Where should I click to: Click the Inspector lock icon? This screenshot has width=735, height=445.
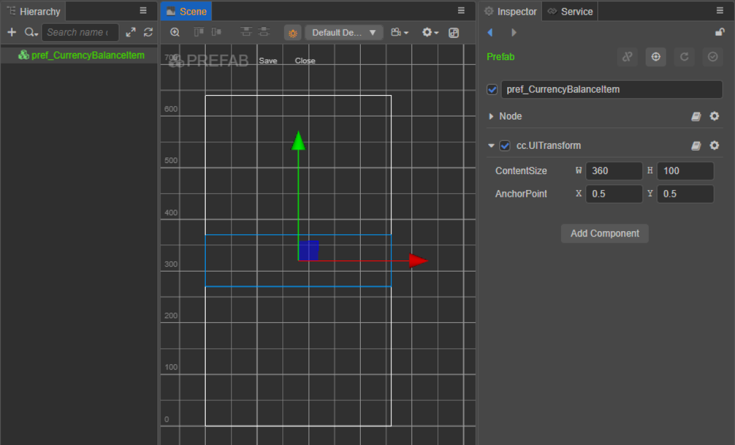[720, 32]
